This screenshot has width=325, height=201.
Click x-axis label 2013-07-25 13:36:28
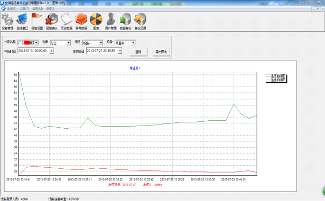172,179
